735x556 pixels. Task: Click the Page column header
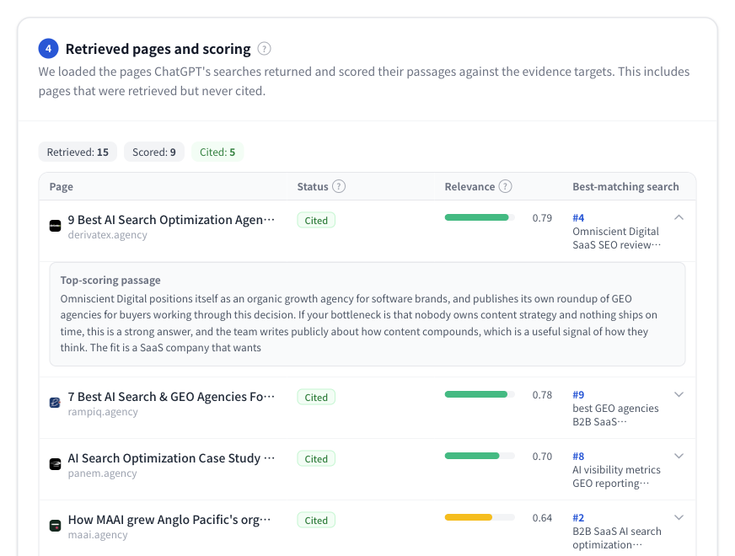(62, 186)
